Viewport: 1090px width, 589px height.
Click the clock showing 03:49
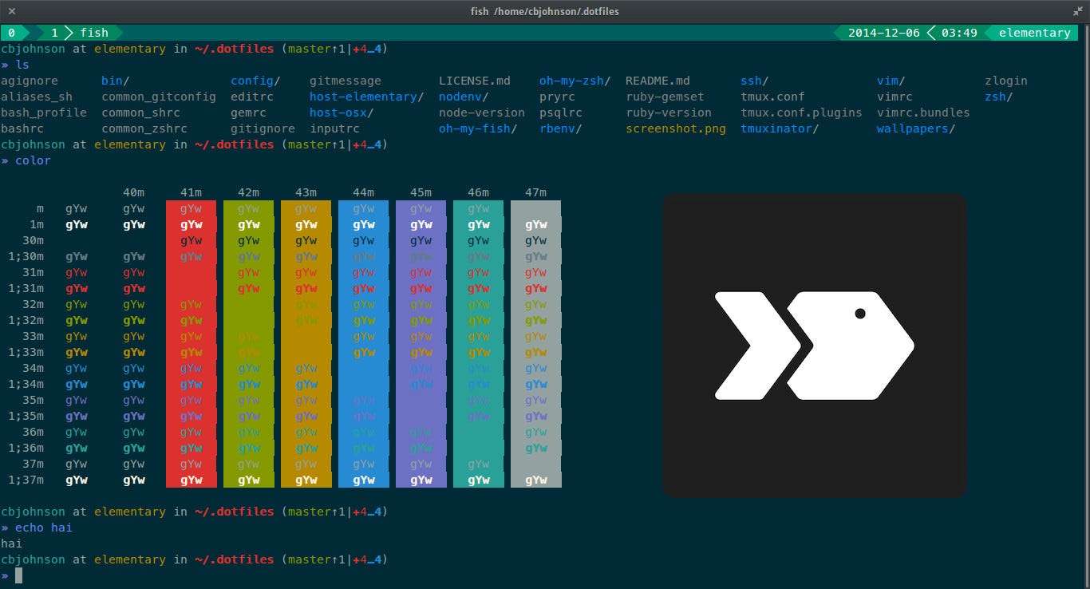pyautogui.click(x=960, y=33)
